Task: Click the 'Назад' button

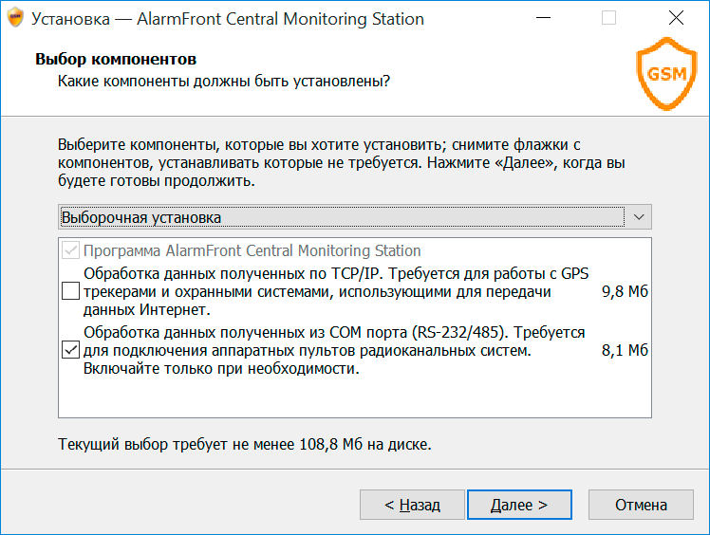Action: tap(412, 505)
